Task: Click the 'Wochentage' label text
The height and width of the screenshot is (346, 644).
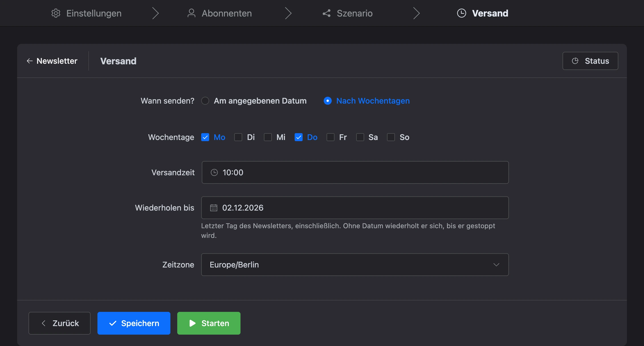Action: [x=171, y=137]
